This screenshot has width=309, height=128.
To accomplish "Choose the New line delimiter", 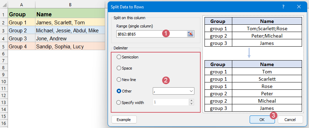I will [x=126, y=80].
